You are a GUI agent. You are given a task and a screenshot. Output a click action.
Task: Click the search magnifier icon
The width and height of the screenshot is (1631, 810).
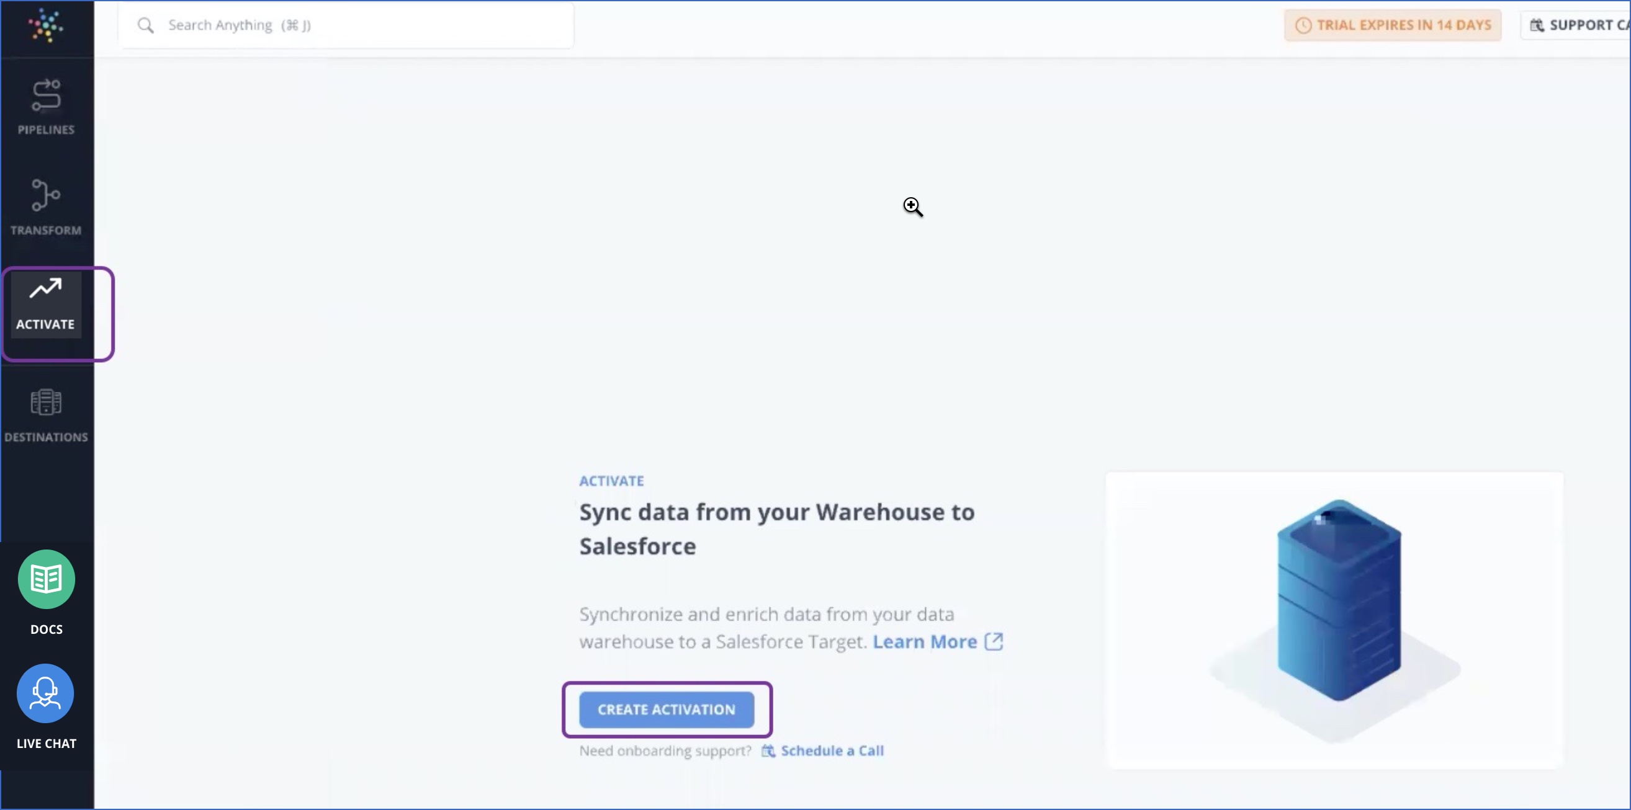(x=146, y=25)
